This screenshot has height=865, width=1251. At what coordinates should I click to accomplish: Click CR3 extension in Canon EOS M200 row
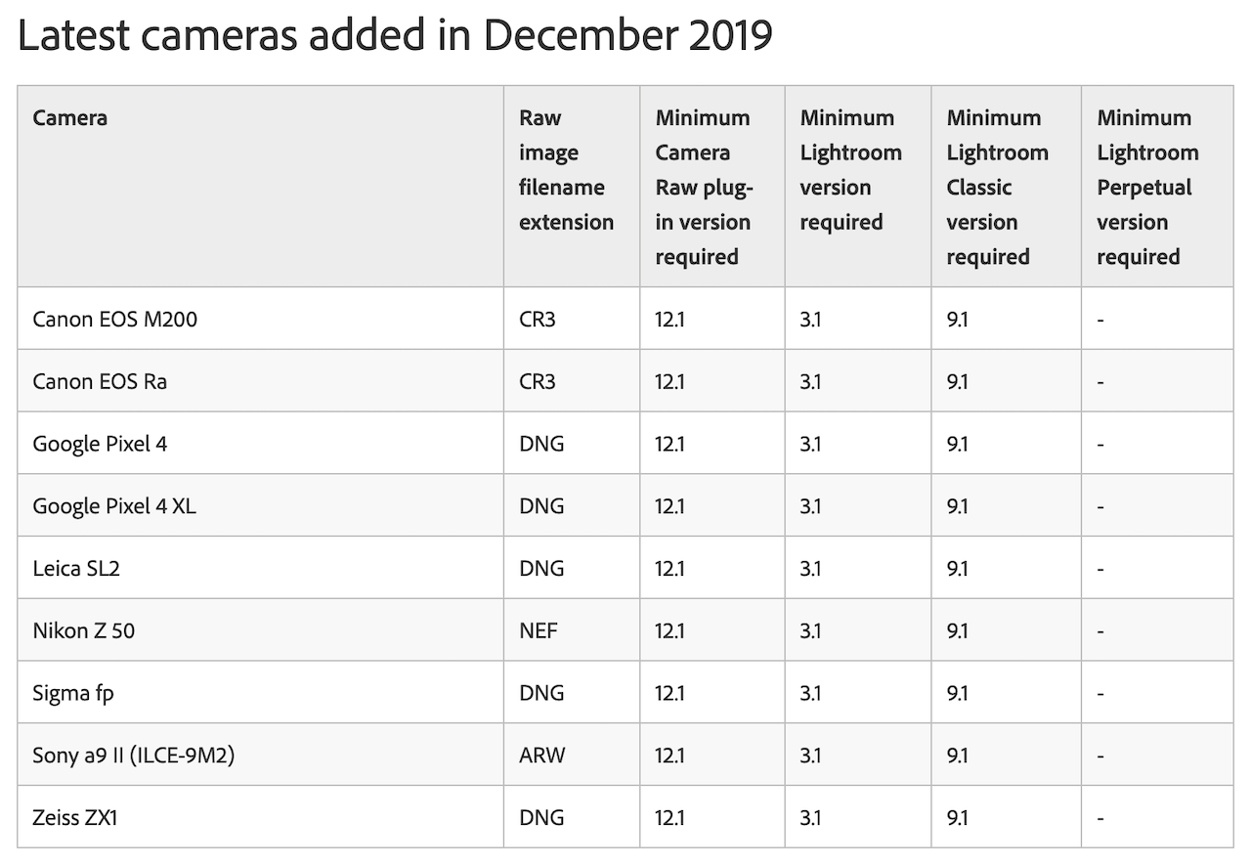click(x=538, y=319)
